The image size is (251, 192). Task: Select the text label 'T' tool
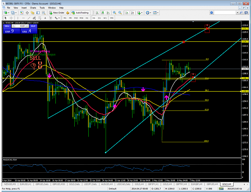[51, 18]
